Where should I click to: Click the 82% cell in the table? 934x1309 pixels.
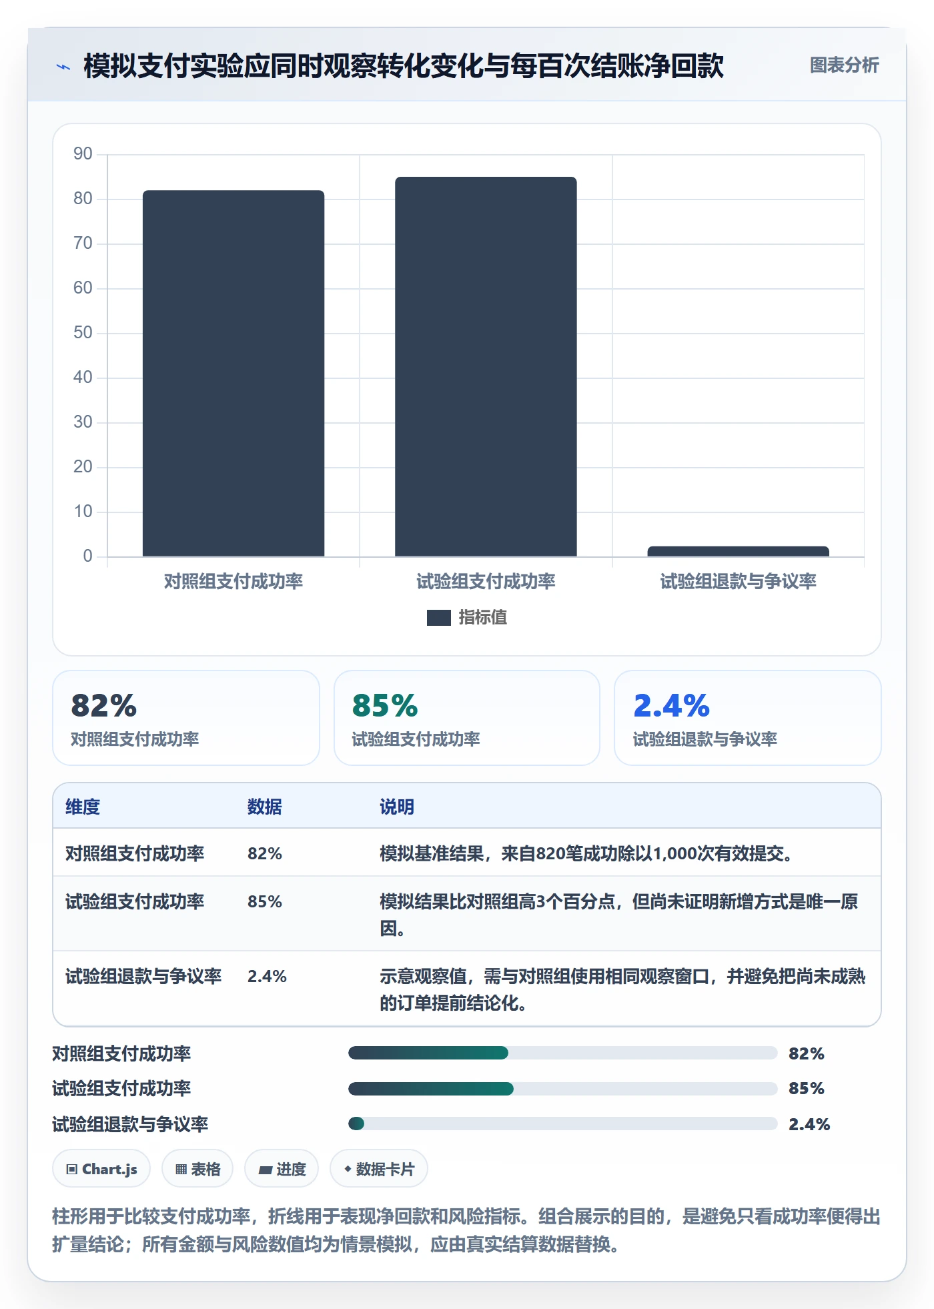click(x=265, y=853)
